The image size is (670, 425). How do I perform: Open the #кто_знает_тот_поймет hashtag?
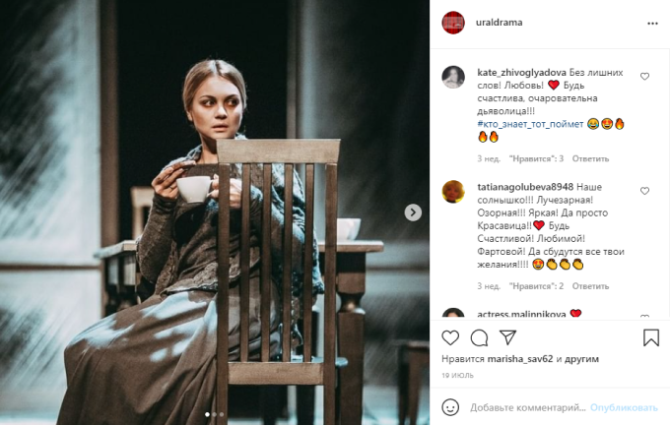pyautogui.click(x=529, y=124)
